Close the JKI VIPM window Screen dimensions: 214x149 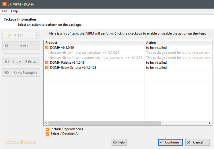pos(209,4)
